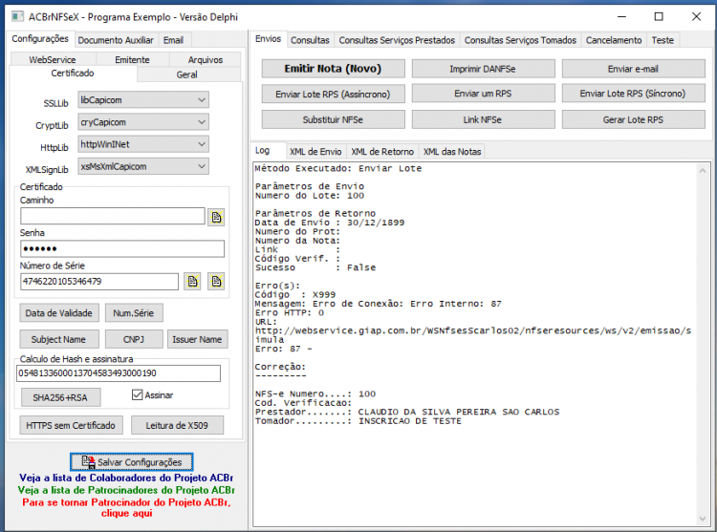Click the log scrollbar down arrow
Image resolution: width=717 pixels, height=532 pixels.
pyautogui.click(x=703, y=519)
